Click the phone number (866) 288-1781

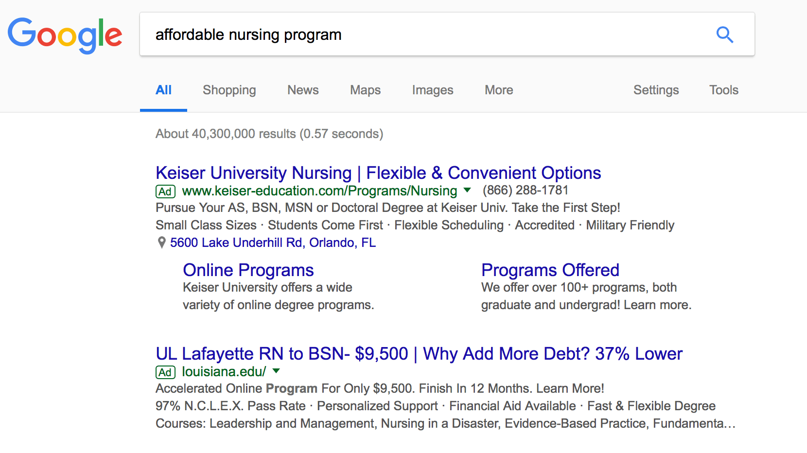[526, 190]
